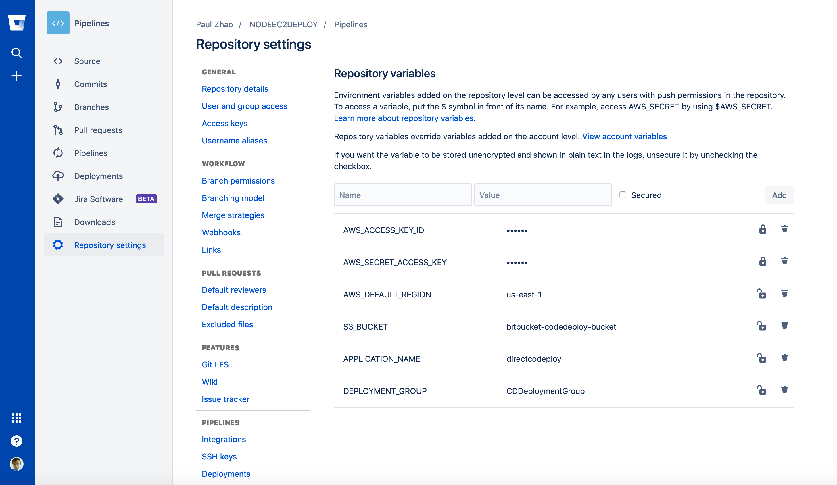Image resolution: width=837 pixels, height=485 pixels.
Task: Open Deployments in the left sidebar
Action: [x=98, y=176]
